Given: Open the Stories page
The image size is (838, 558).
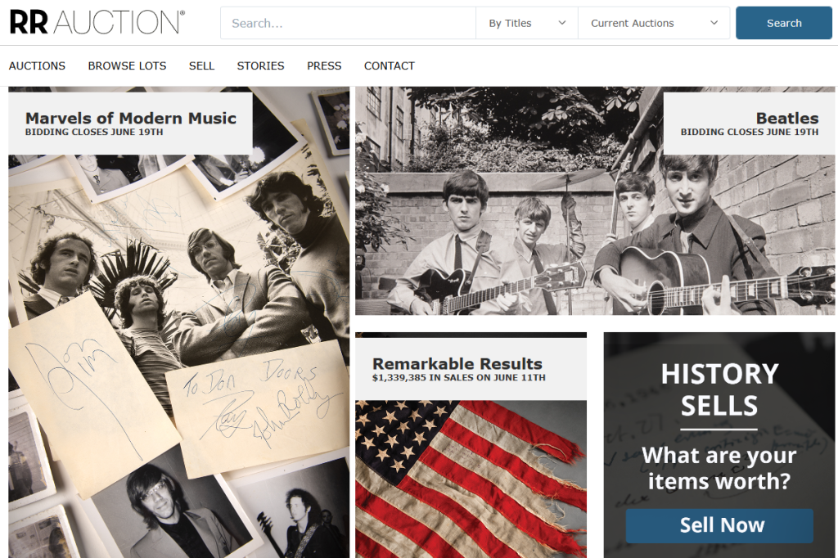Looking at the screenshot, I should [x=261, y=65].
